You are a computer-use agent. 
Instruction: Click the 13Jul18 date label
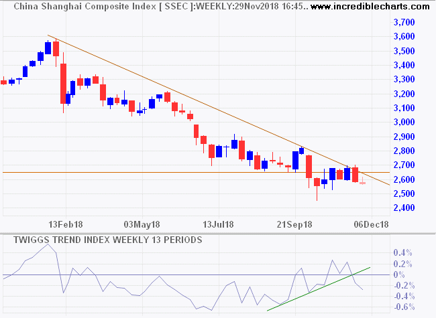218,224
